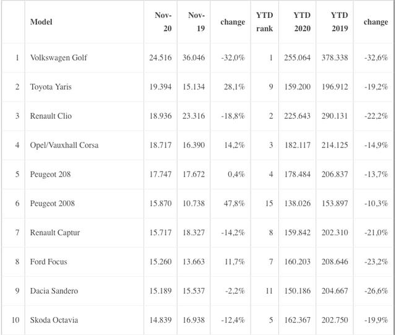Click the Nov-20 column header
Image resolution: width=396 pixels, height=335 pixels.
click(163, 22)
